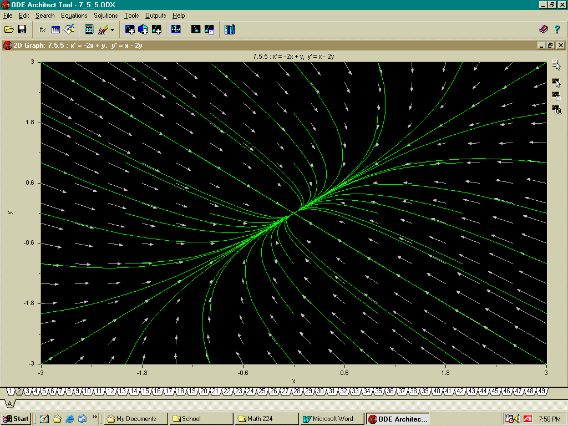This screenshot has height=426, width=568.
Task: Switch to Math 224 taskbar window
Action: pyautogui.click(x=267, y=419)
